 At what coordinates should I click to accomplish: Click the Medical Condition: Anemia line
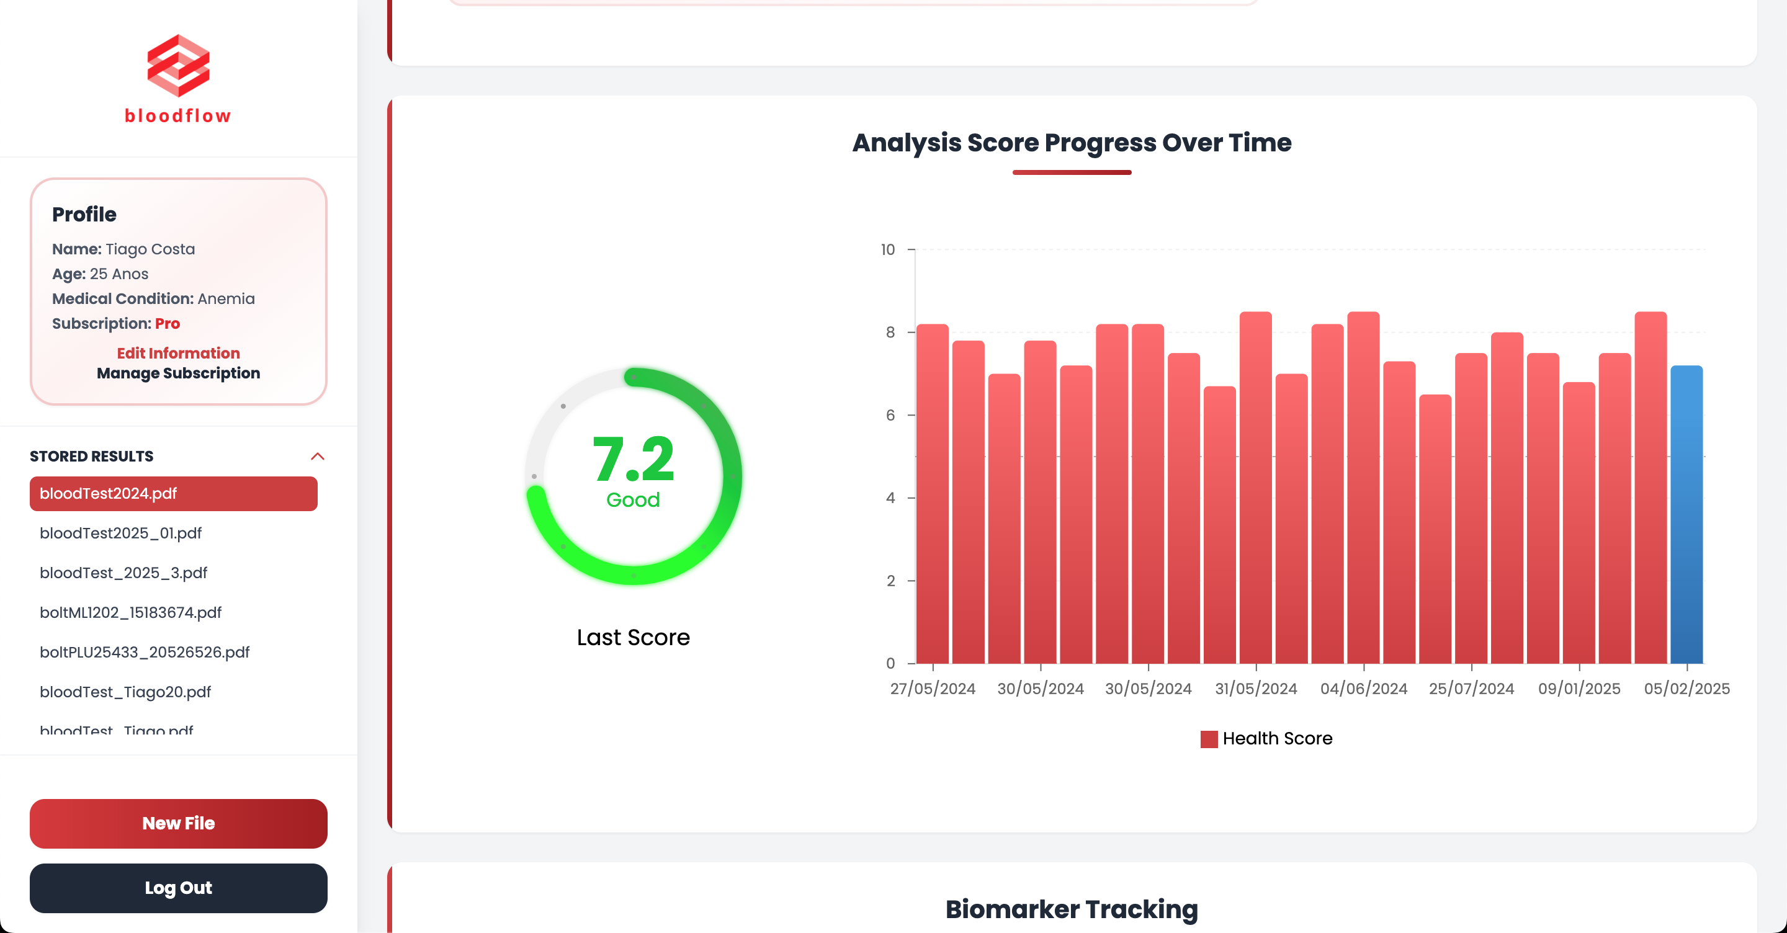(x=153, y=299)
